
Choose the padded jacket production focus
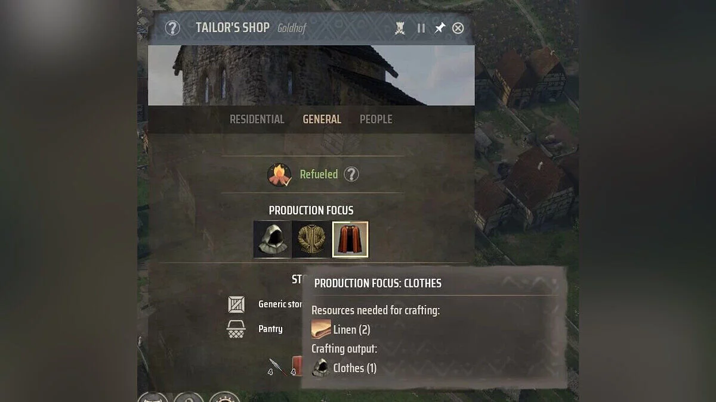click(311, 239)
